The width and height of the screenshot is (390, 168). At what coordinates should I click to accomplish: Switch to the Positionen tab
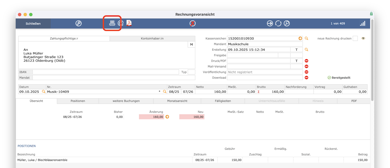tap(78, 101)
